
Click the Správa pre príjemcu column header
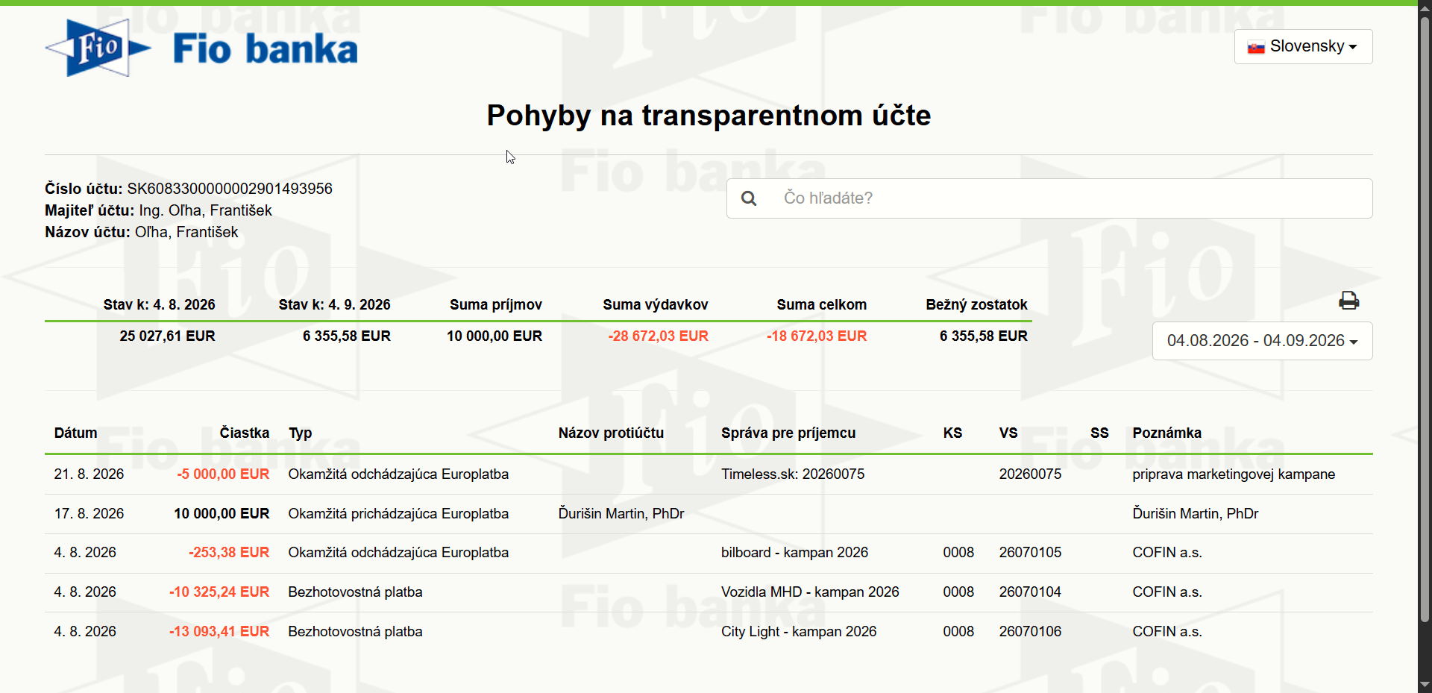click(x=788, y=433)
